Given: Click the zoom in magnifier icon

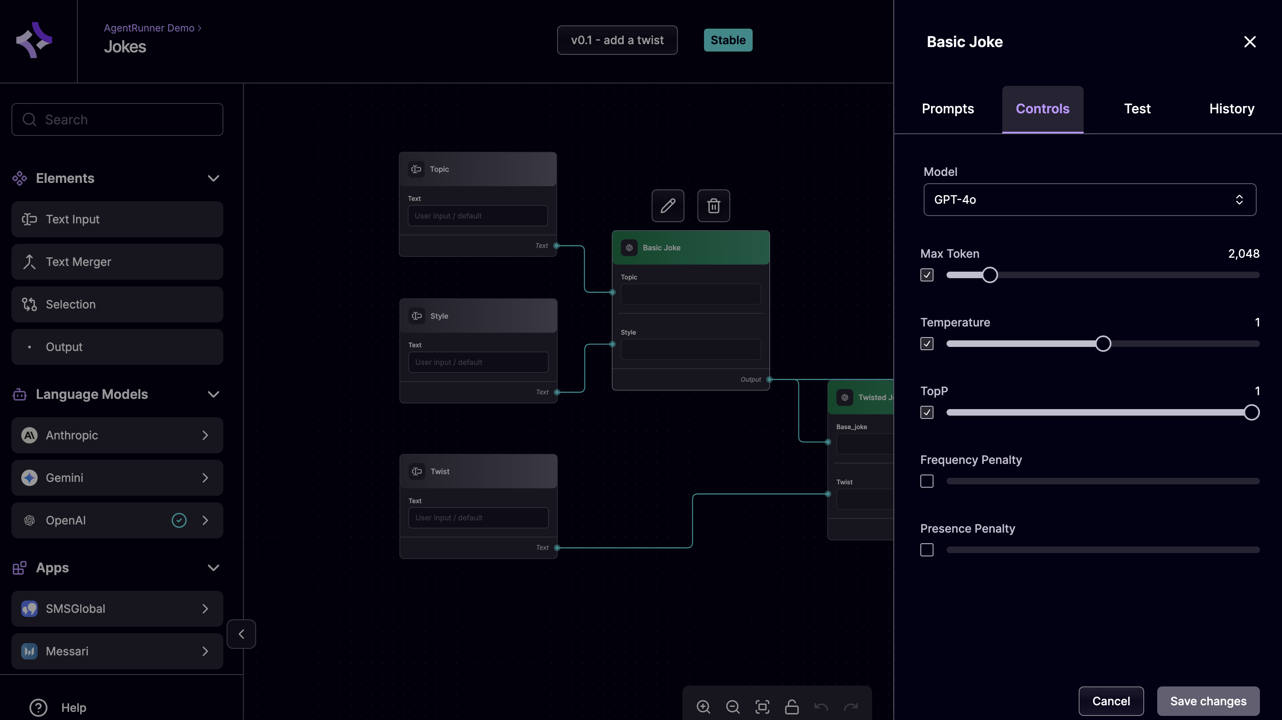Looking at the screenshot, I should [x=703, y=706].
